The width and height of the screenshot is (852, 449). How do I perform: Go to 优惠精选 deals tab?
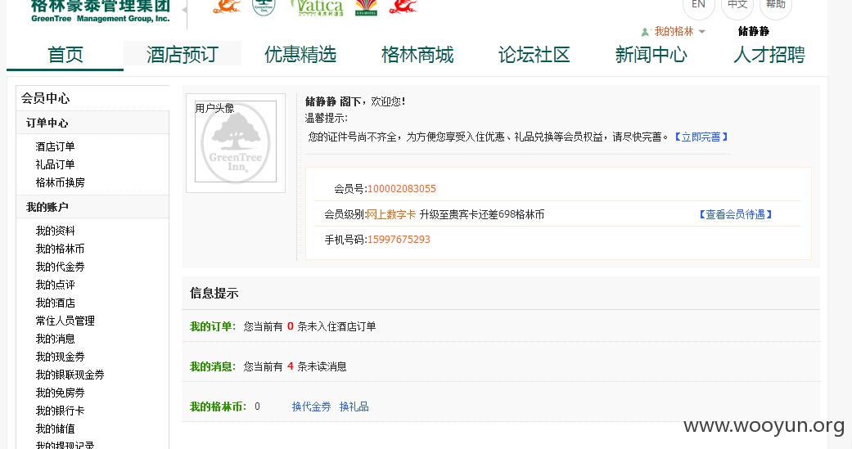tap(300, 54)
